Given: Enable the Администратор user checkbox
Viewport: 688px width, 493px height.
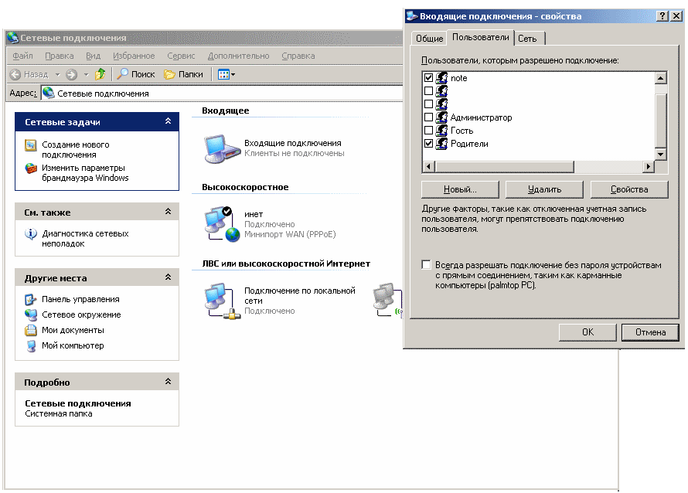Looking at the screenshot, I should (428, 117).
